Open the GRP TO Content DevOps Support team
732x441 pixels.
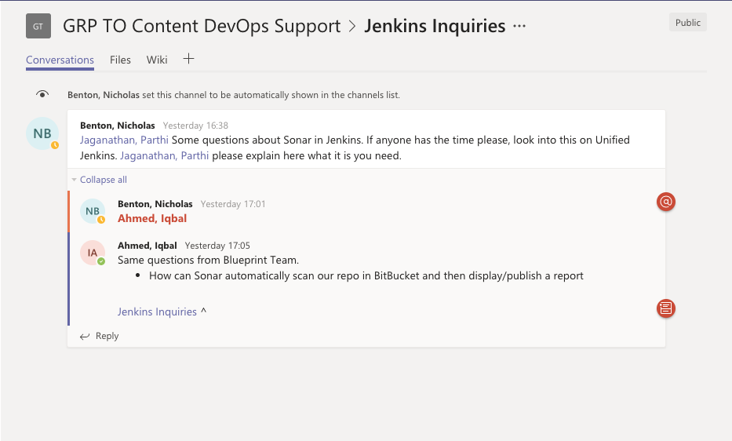pyautogui.click(x=202, y=26)
